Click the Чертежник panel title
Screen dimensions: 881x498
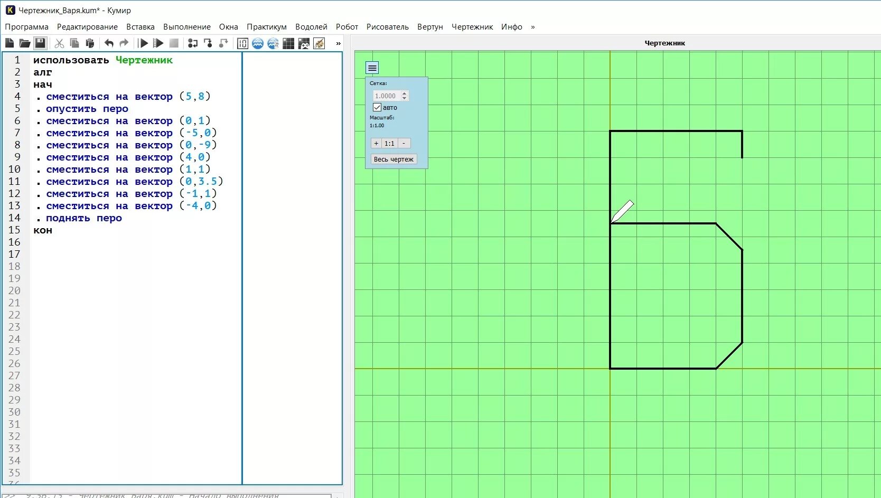click(665, 43)
